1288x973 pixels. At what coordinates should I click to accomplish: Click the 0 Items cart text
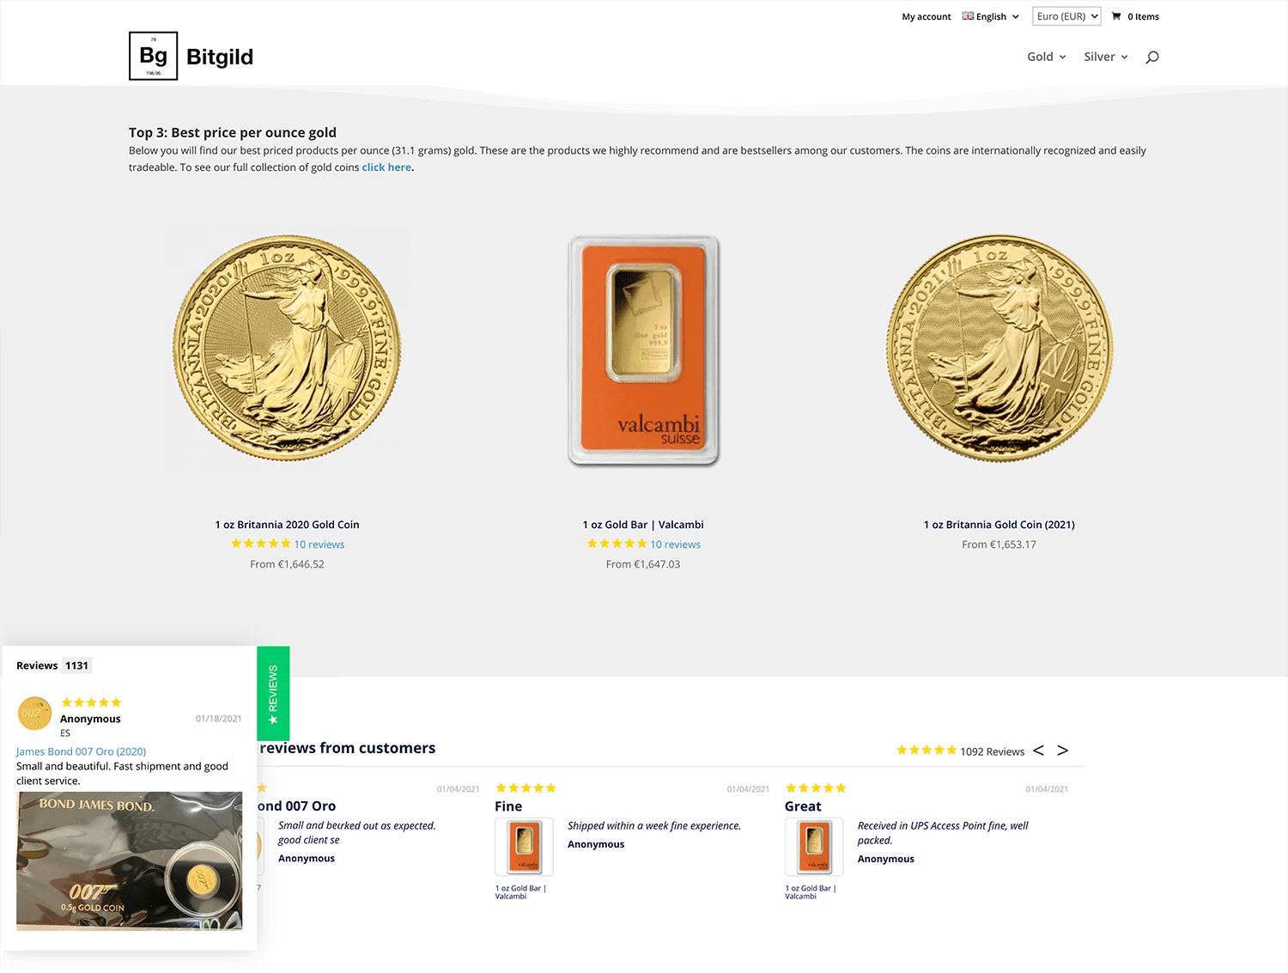point(1143,16)
